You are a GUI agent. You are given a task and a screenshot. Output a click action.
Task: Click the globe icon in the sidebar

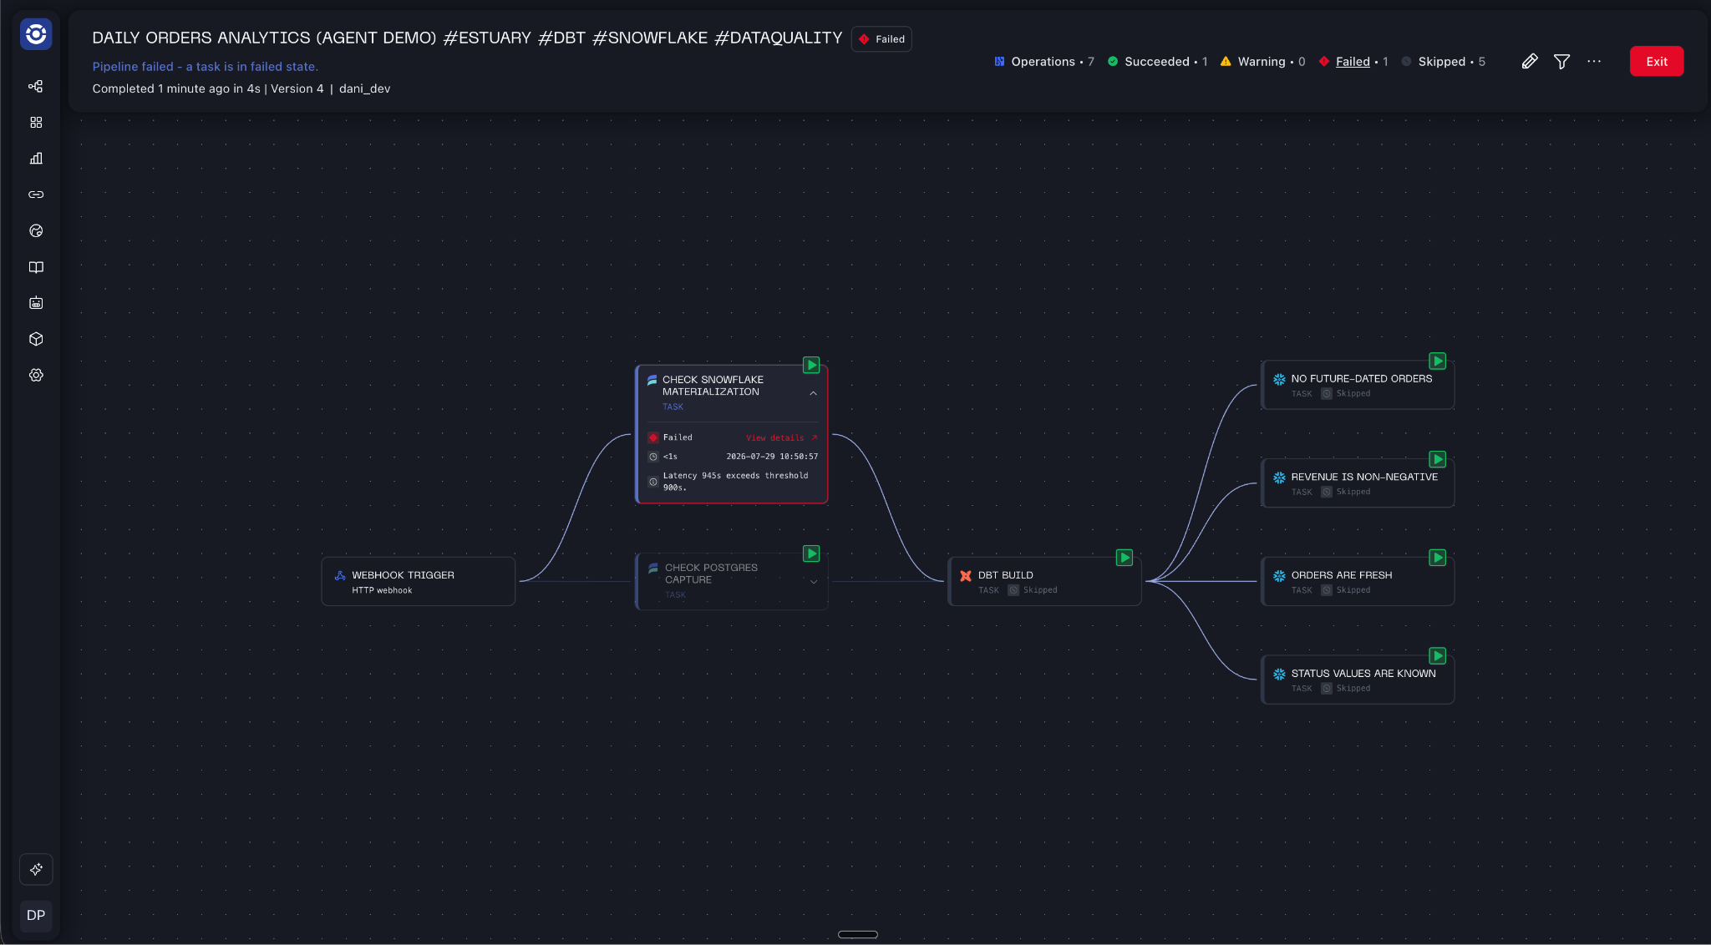[36, 231]
